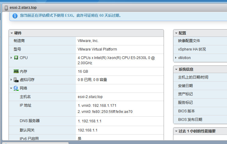Click the BIOS 版本 row

[200, 111]
